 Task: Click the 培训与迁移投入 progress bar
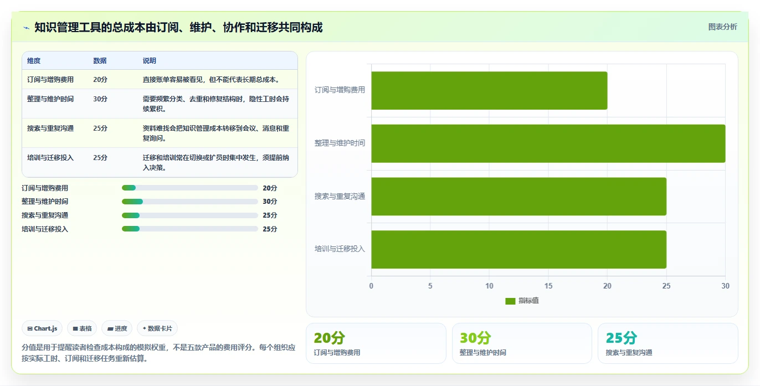[190, 229]
